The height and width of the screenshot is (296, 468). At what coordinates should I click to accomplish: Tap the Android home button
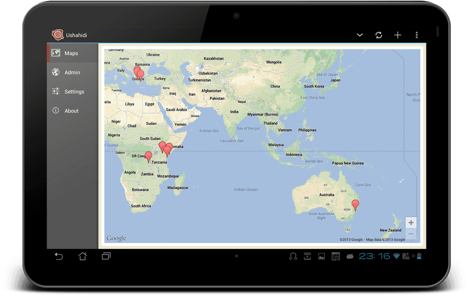(x=83, y=256)
